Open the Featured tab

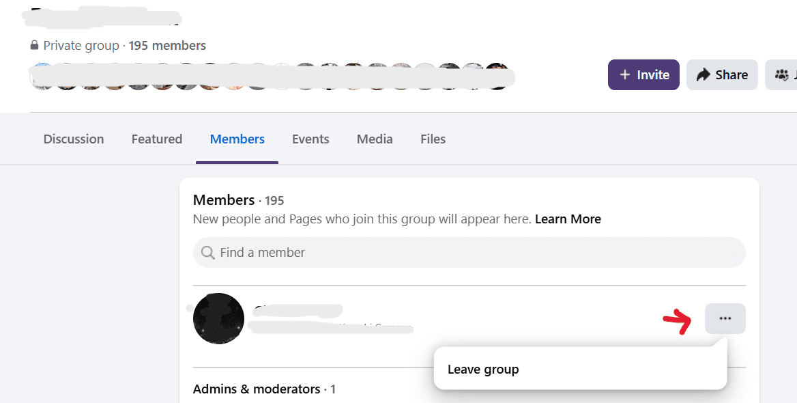pyautogui.click(x=156, y=139)
